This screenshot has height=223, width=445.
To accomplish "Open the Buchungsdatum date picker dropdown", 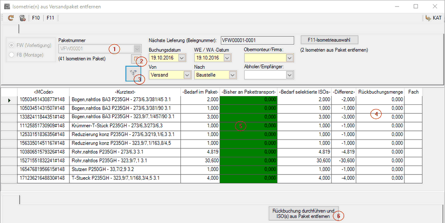I will [186, 58].
